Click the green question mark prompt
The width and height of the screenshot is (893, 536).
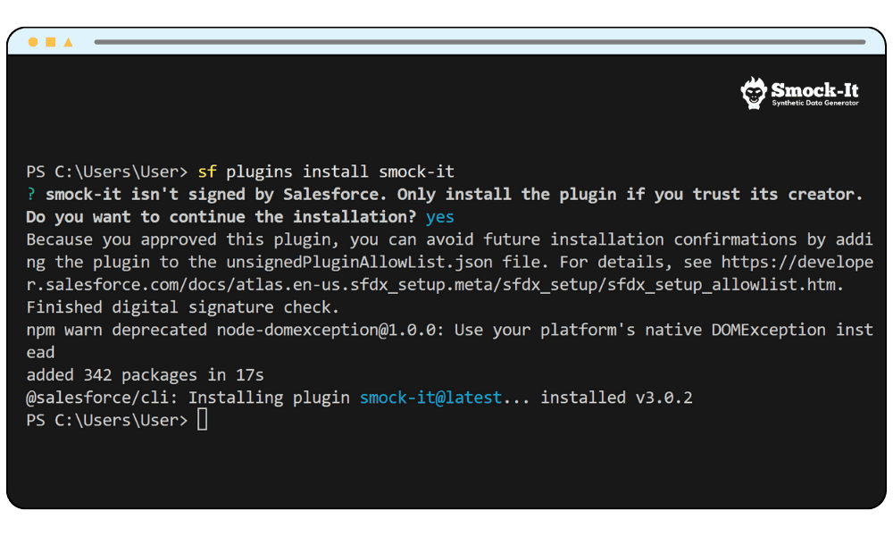tap(31, 194)
